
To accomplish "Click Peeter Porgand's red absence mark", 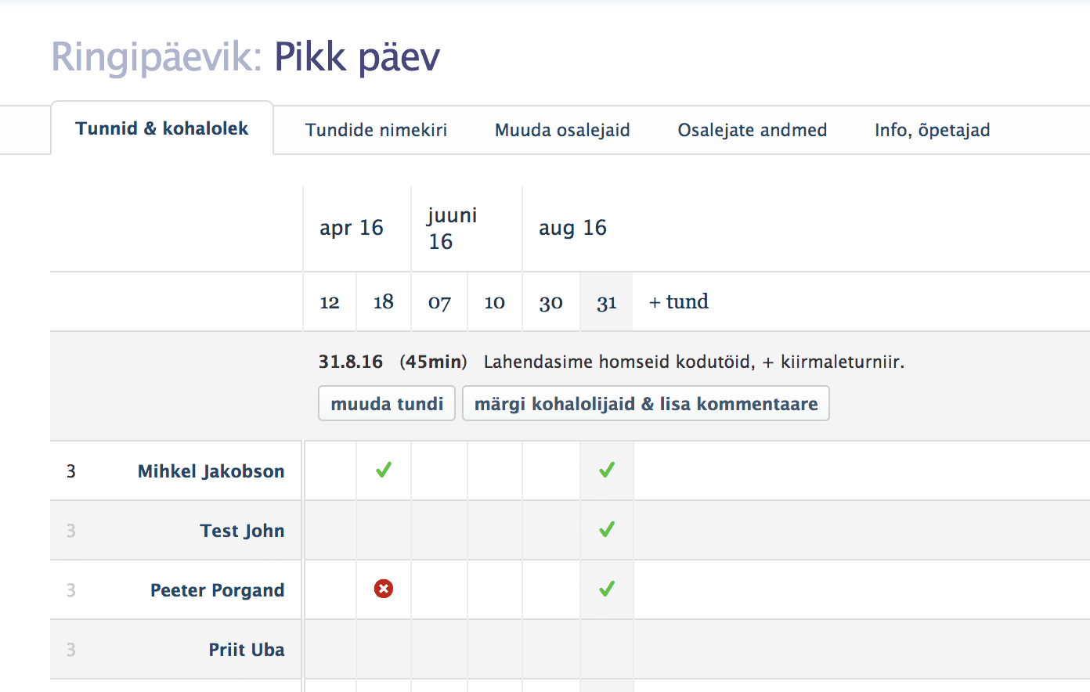I will 384,589.
